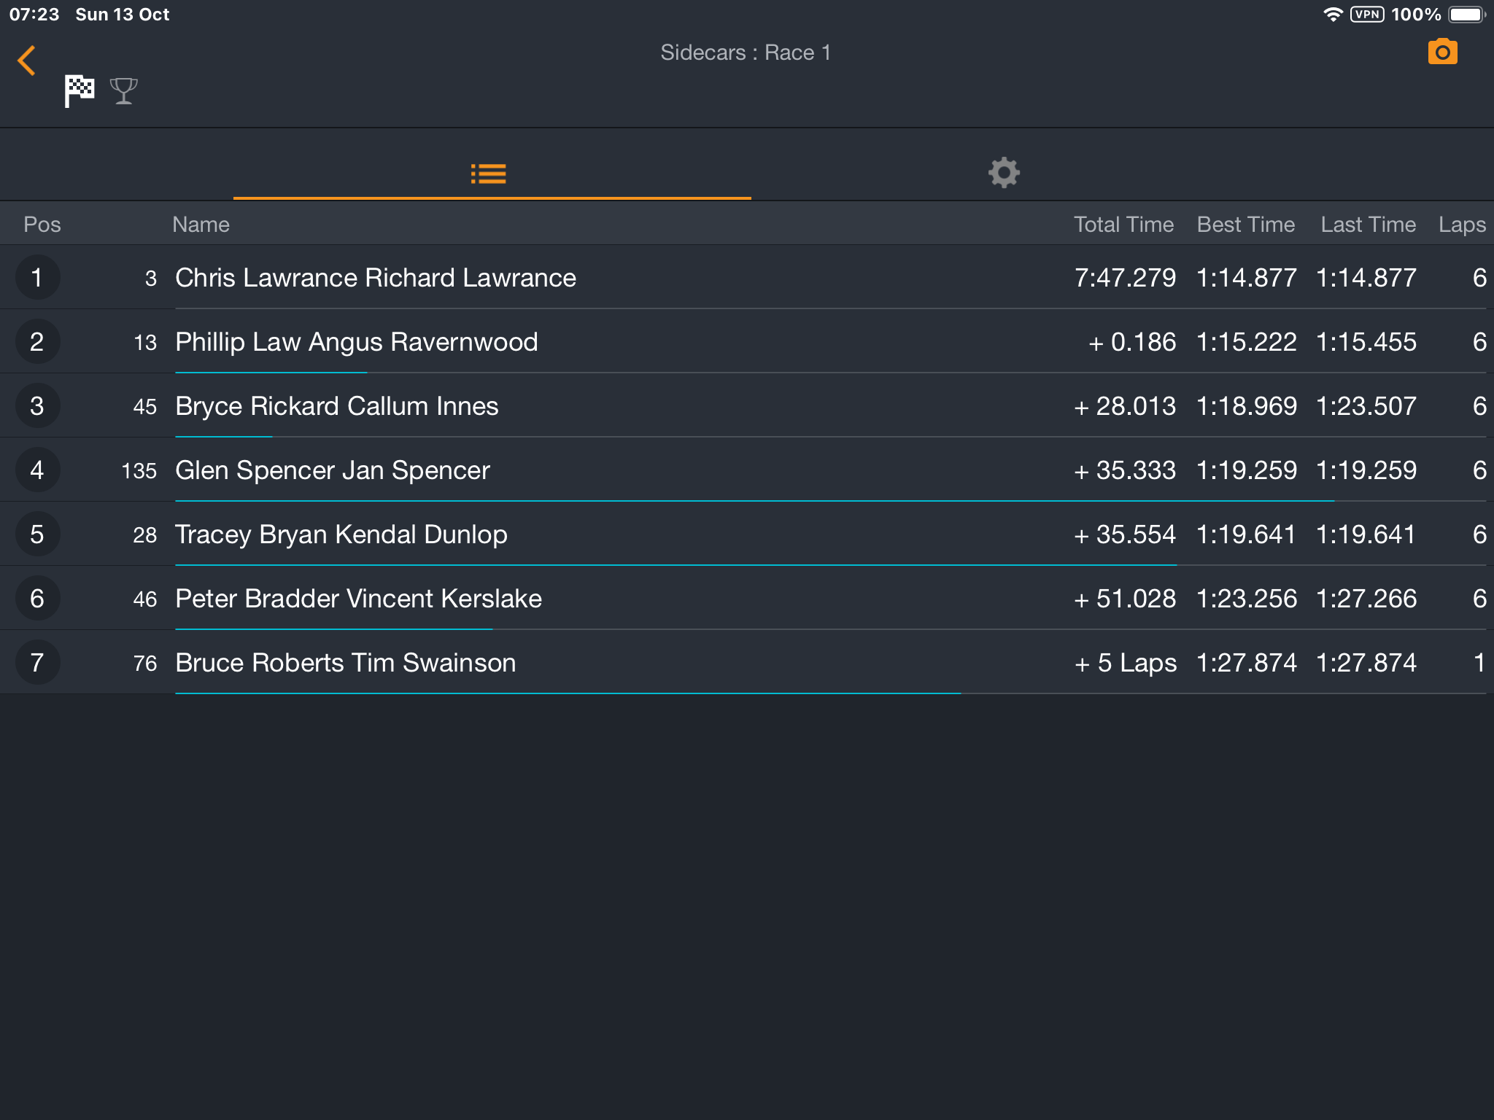
Task: Select Bruce Roberts Tim Swainson entry
Action: (747, 663)
